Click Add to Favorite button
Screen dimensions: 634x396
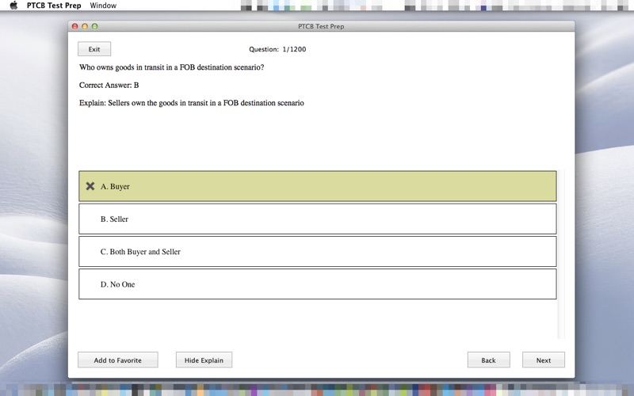tap(117, 360)
